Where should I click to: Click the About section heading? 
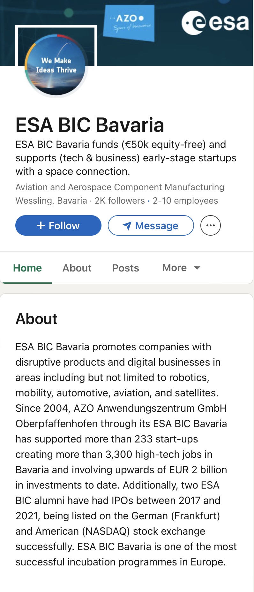pos(37,319)
